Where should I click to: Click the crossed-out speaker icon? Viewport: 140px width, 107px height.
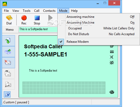pyautogui.click(x=112, y=57)
